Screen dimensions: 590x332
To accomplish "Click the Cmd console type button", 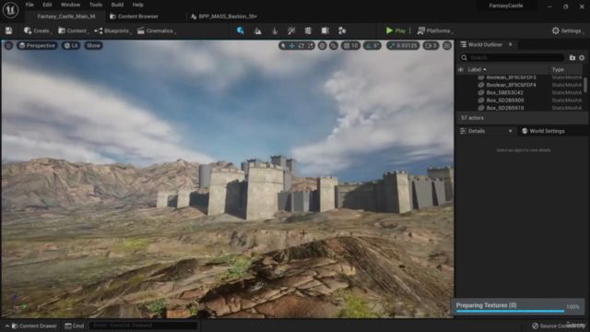I will point(75,326).
